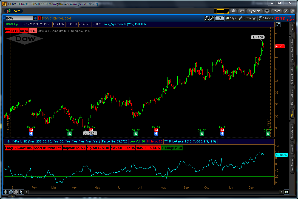Click the ImpVol: 32.05% label
This screenshot has width=298, height=199.
pyautogui.click(x=74, y=148)
